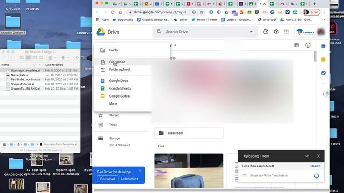This screenshot has width=344, height=193.
Task: Go to the Chrome home page
Action: 120,12
